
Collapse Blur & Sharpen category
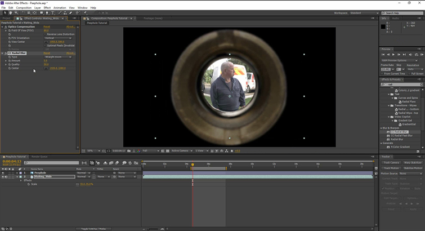382,128
